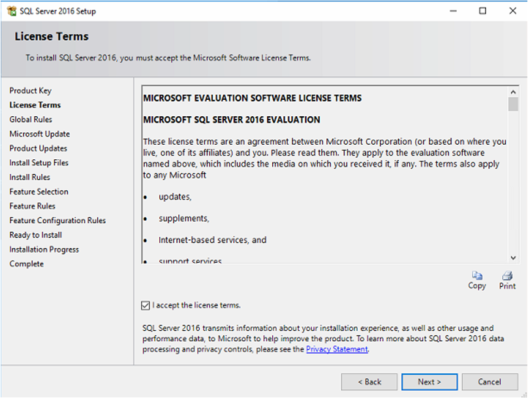This screenshot has height=398, width=528.
Task: Select the Installation Progress step
Action: (44, 249)
